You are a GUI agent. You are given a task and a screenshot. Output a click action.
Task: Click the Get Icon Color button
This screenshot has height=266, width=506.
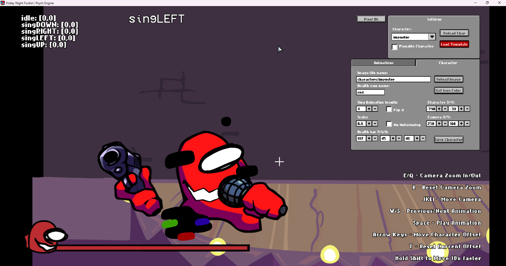[449, 90]
